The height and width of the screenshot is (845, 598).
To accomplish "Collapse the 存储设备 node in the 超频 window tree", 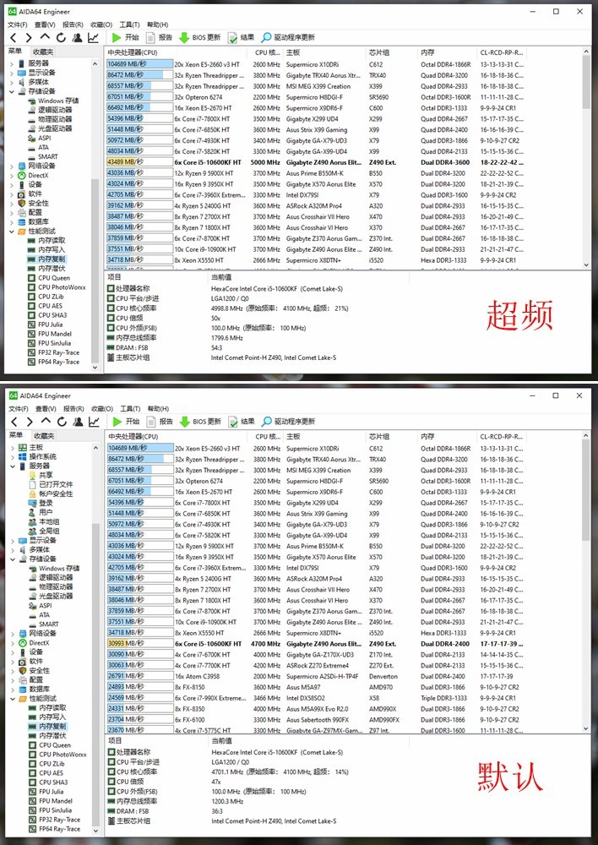I will pyautogui.click(x=12, y=91).
